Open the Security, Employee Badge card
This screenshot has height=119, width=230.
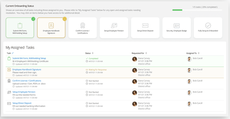[x=177, y=28]
